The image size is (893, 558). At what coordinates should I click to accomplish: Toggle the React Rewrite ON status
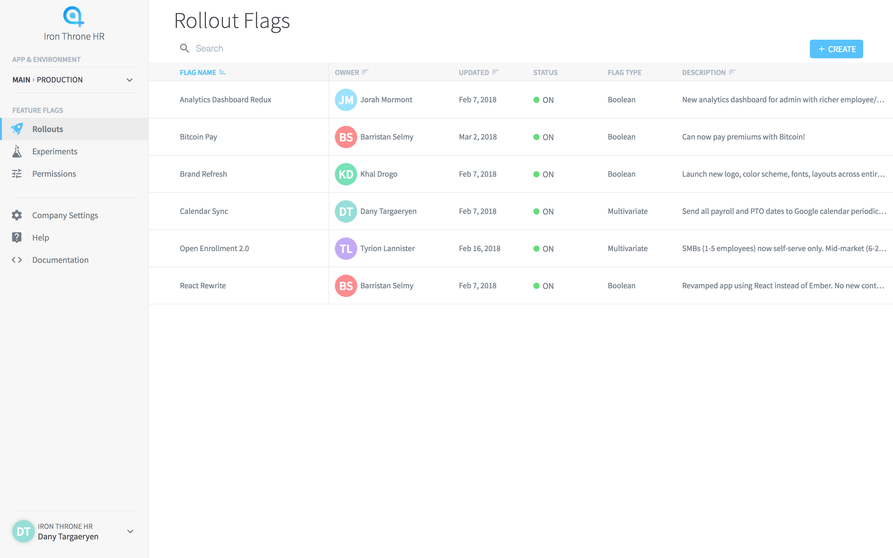(x=543, y=286)
